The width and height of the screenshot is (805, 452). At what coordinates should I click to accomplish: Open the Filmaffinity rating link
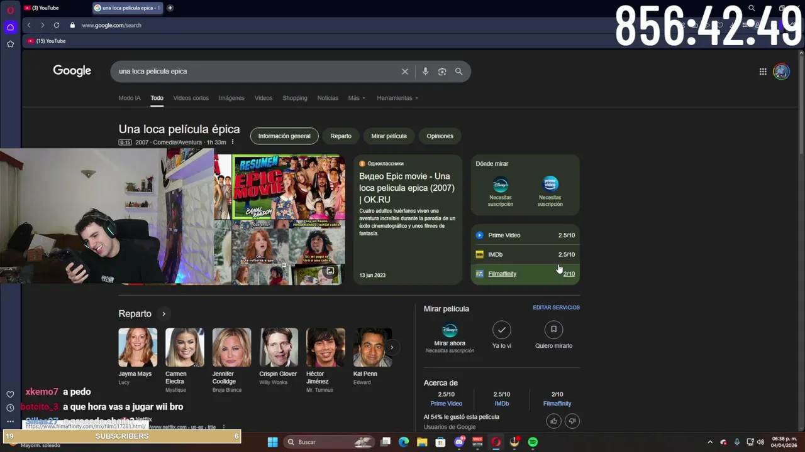click(x=525, y=274)
